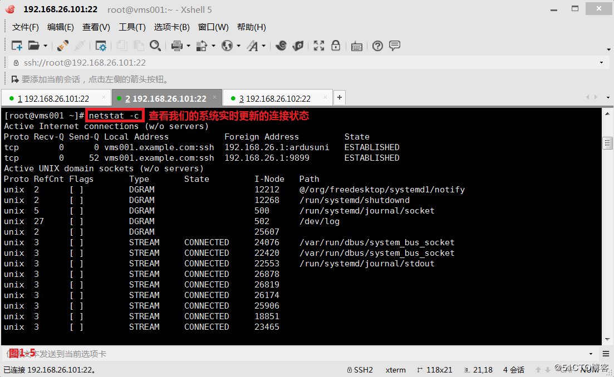Open the 查看(V) menu
This screenshot has height=377, width=614.
(x=96, y=27)
